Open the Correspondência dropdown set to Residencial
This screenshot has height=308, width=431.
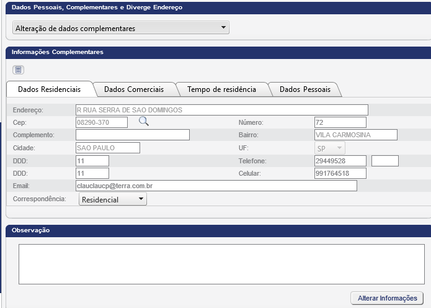tap(112, 199)
